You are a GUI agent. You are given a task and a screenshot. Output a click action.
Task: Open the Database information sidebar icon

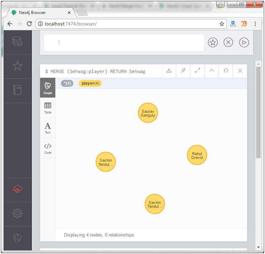pyautogui.click(x=17, y=41)
